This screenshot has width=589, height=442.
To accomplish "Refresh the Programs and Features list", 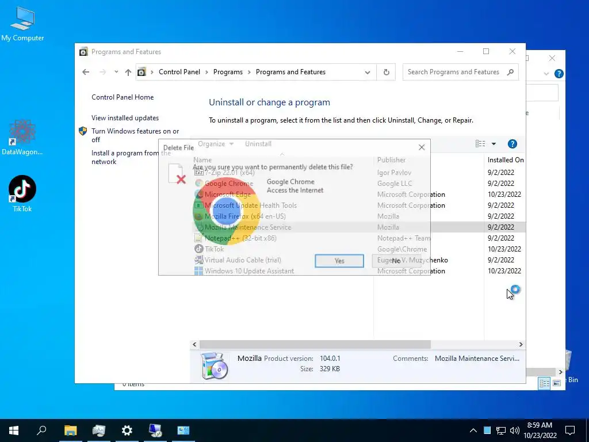I will click(x=386, y=72).
